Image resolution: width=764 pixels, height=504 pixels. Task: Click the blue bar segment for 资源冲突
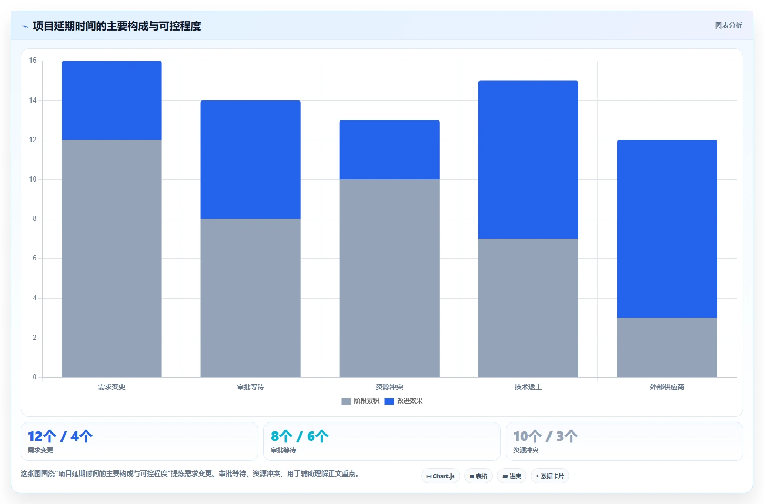[389, 150]
